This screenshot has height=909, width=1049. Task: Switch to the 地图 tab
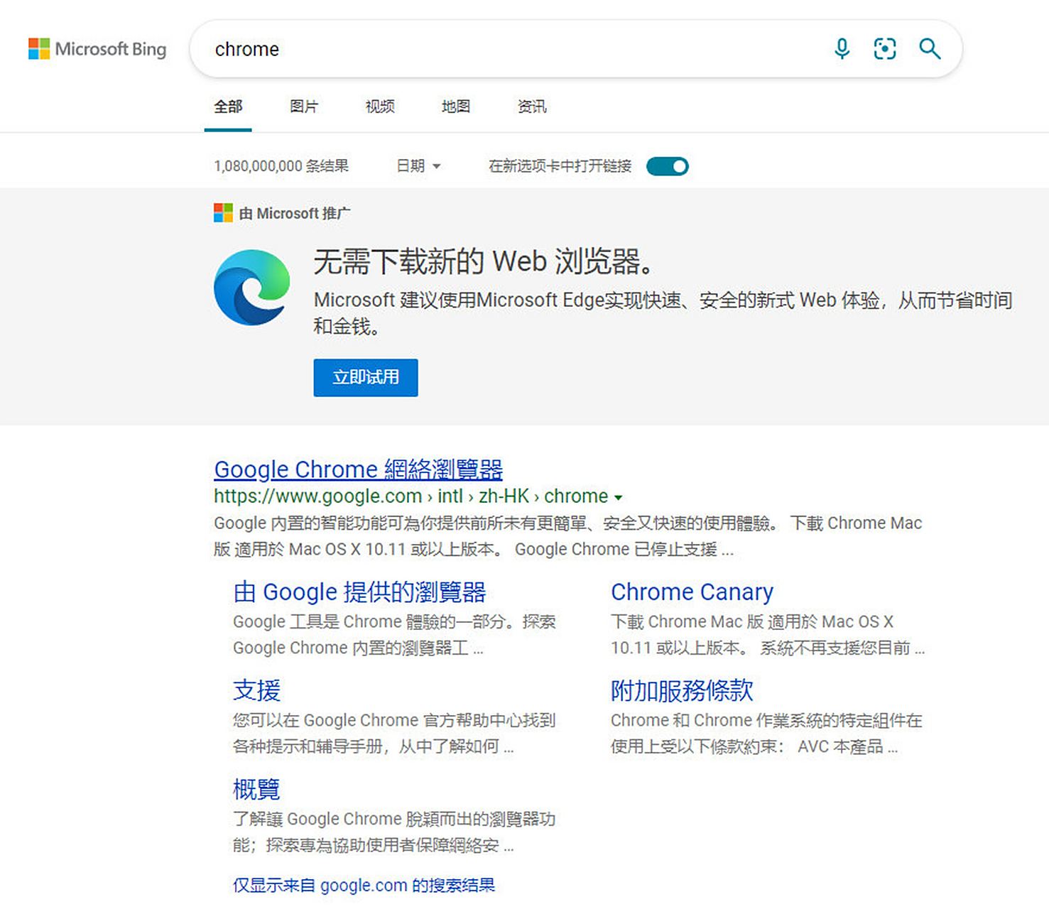click(x=456, y=107)
